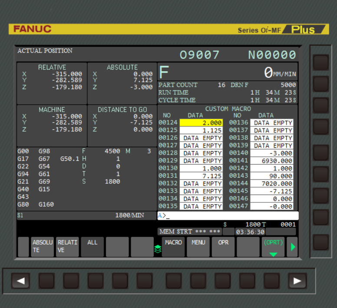Viewport: 337px width, 308px height.
Task: Open the (OPRT) operation softkey
Action: pos(273,247)
